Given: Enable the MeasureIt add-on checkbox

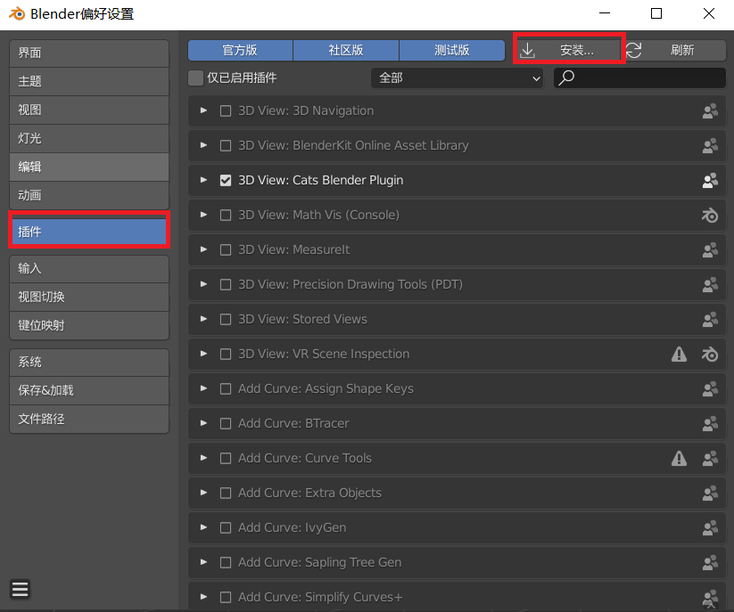Looking at the screenshot, I should click(226, 249).
